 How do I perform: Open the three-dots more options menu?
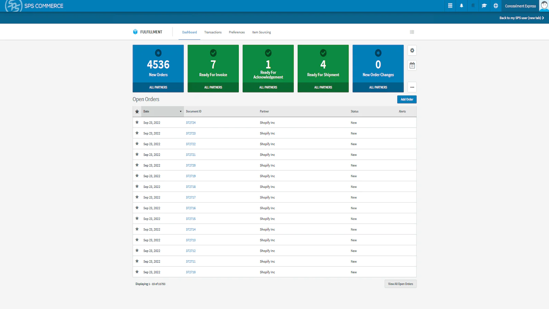(x=412, y=87)
